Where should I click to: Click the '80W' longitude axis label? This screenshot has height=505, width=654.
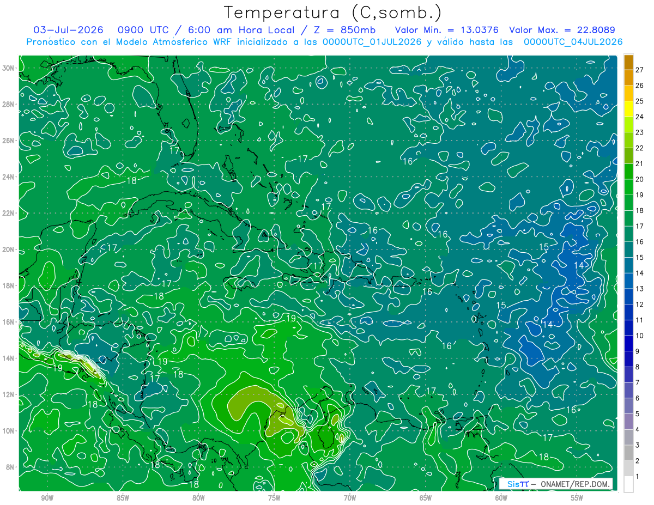tap(198, 498)
